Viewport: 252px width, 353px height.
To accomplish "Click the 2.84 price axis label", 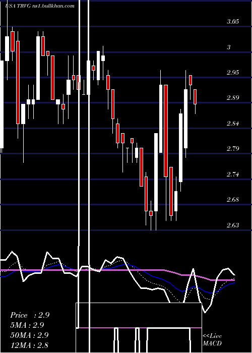I will pyautogui.click(x=233, y=124).
